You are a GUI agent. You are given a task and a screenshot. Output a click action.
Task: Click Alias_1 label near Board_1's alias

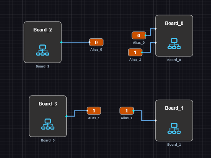pyautogui.click(x=127, y=118)
